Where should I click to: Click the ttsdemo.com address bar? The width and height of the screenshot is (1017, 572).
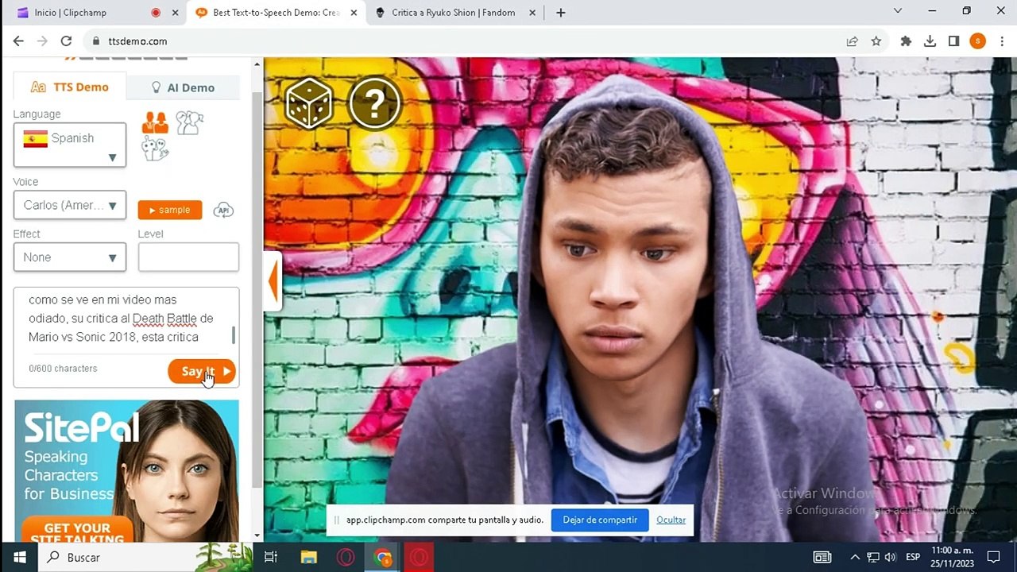coord(469,41)
